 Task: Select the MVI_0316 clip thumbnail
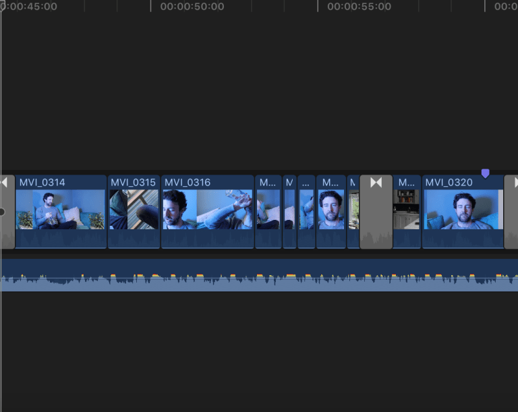207,210
